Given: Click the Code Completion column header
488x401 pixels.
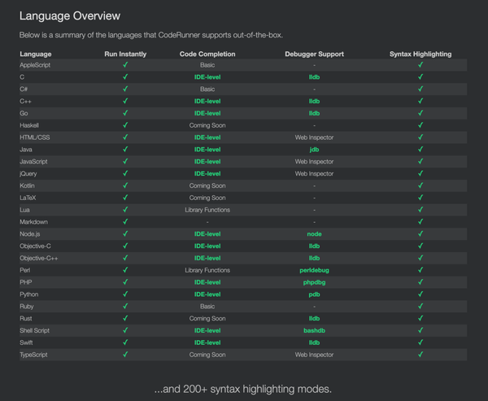Looking at the screenshot, I should [x=207, y=54].
